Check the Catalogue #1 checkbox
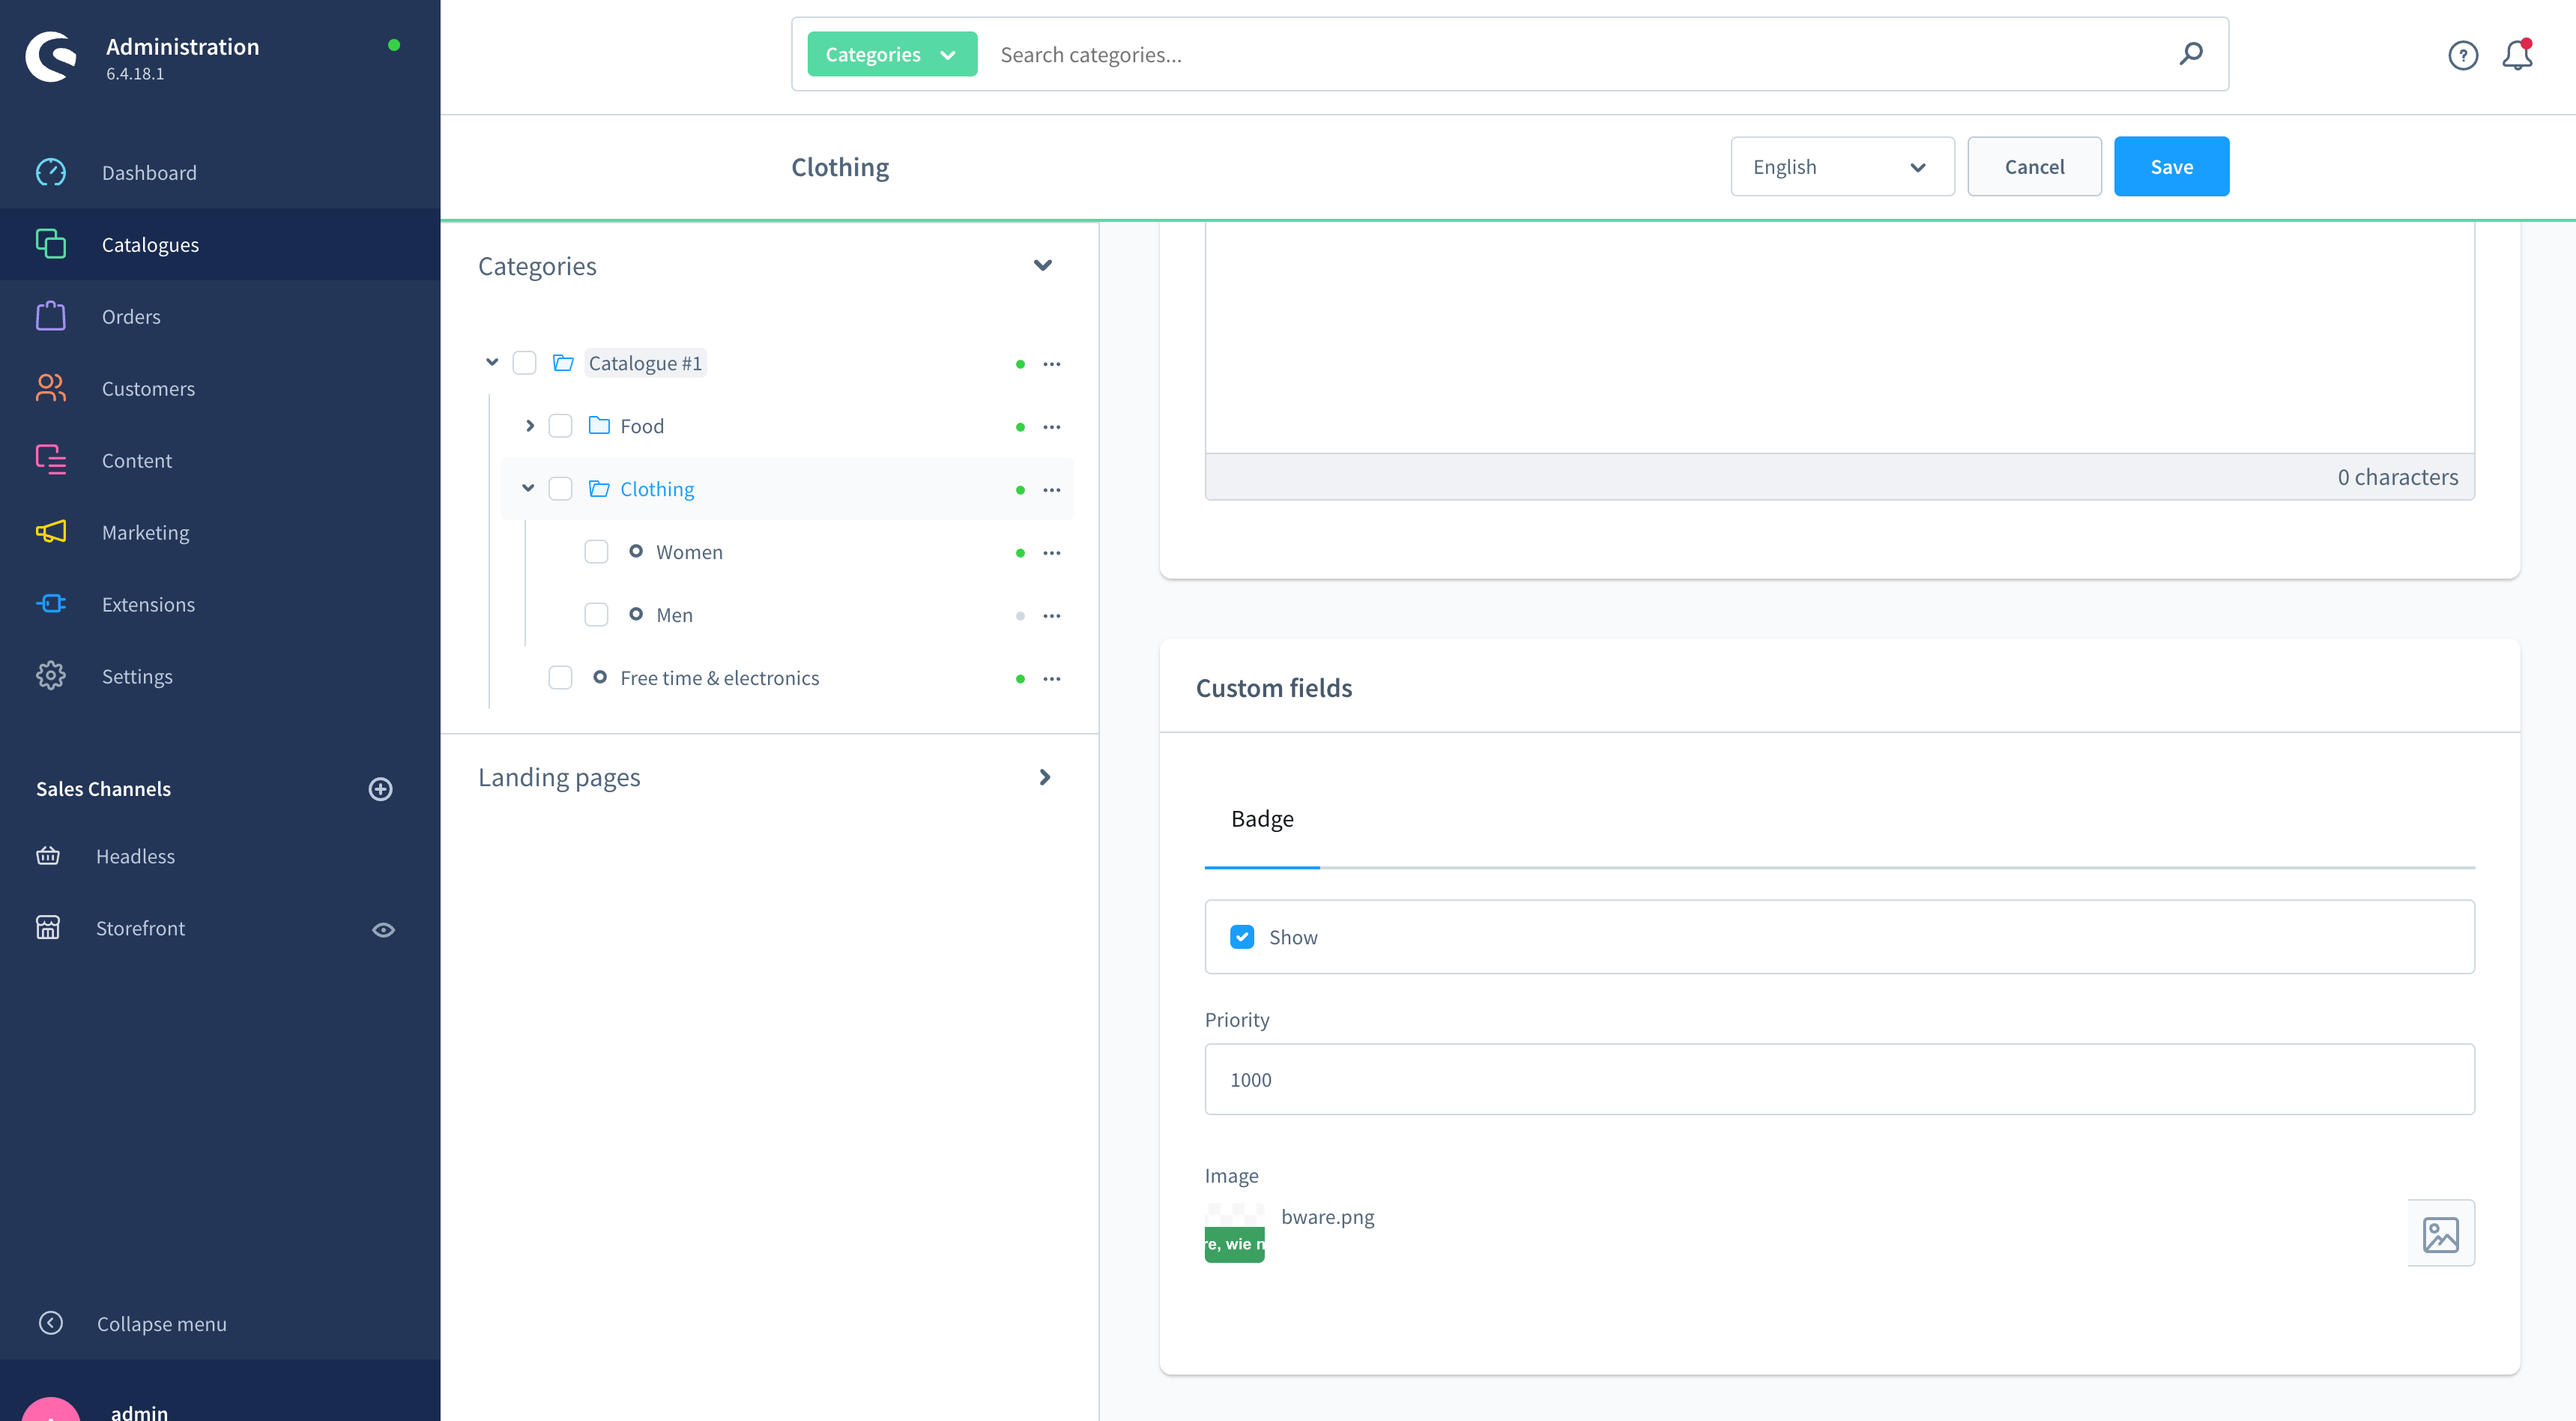The image size is (2576, 1421). (x=524, y=363)
